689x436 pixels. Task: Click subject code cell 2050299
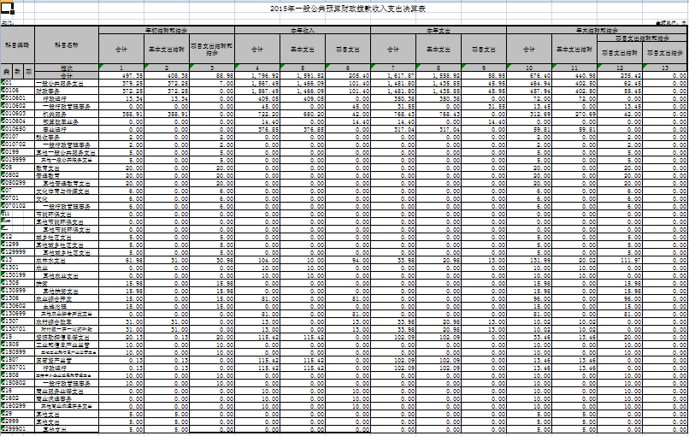tap(17, 183)
